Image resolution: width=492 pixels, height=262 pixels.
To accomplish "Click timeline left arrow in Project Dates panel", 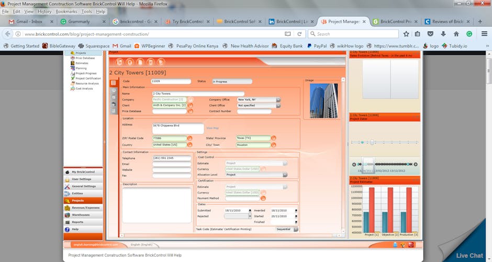I will tap(354, 165).
